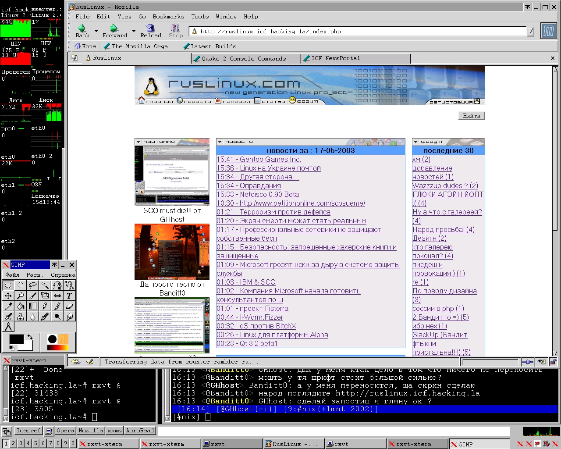Open the Файл menu in GIMP
The width and height of the screenshot is (561, 449).
12,274
